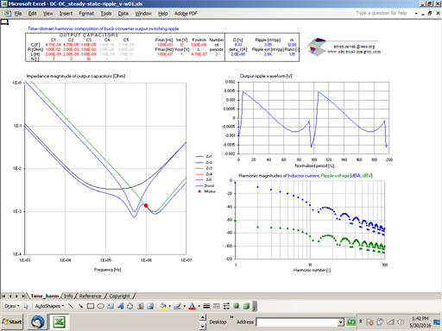Open the Action Center flag icon
This screenshot has width=442, height=331.
(369, 322)
